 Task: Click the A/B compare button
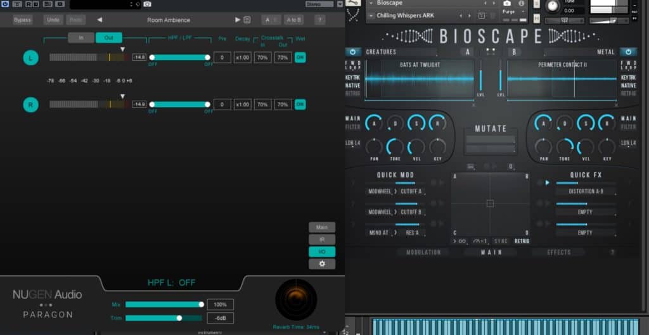pos(270,20)
